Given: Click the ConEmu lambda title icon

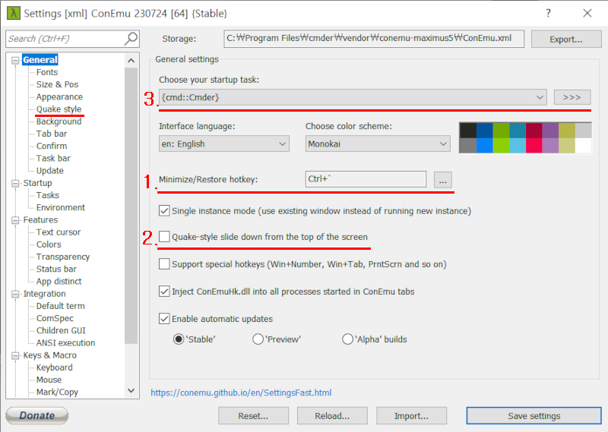Looking at the screenshot, I should click(x=14, y=13).
